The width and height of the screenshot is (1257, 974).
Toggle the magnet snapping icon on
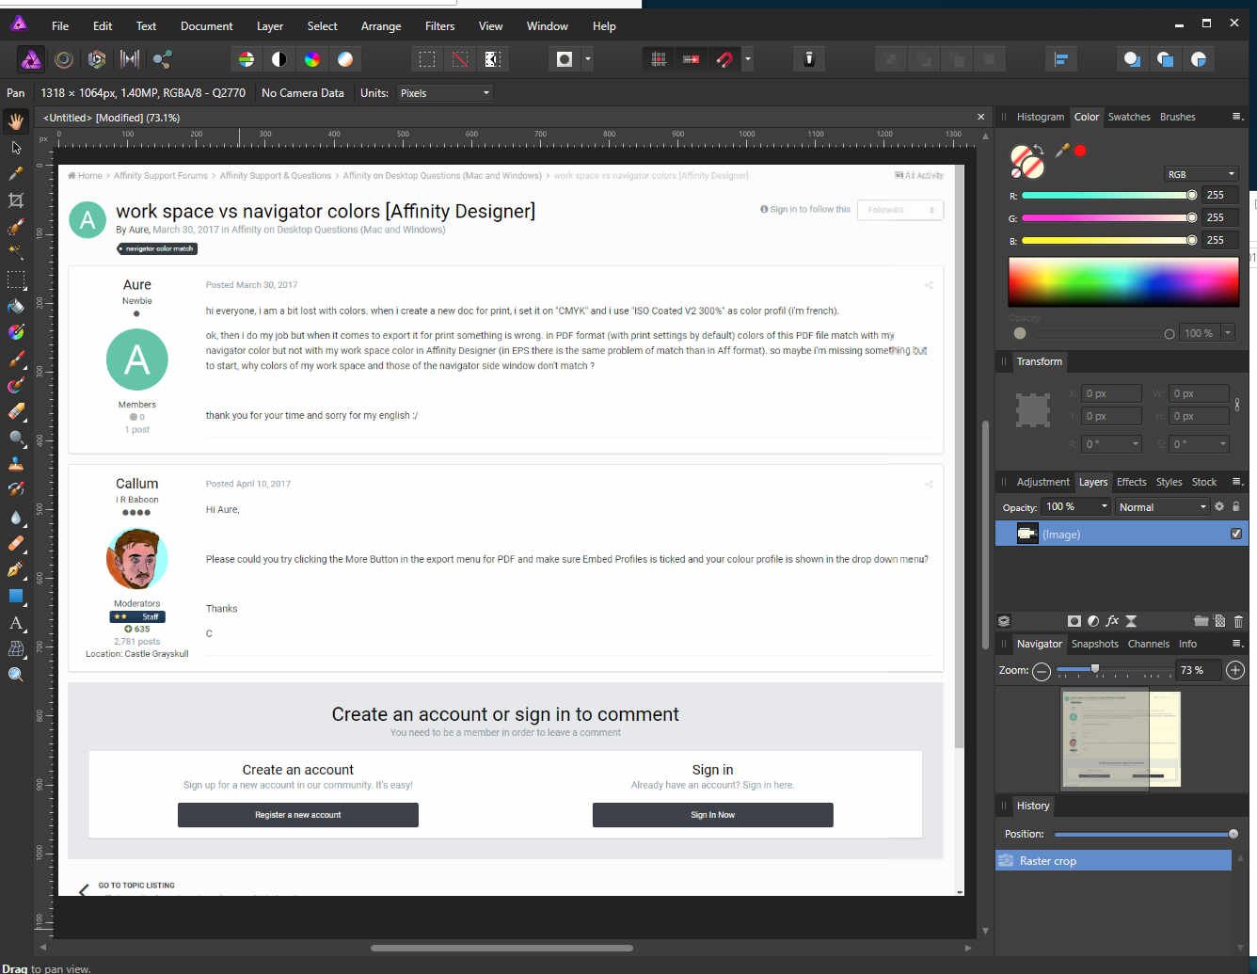click(724, 58)
